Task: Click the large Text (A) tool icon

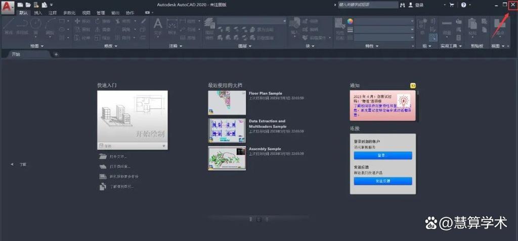Action: (158, 25)
